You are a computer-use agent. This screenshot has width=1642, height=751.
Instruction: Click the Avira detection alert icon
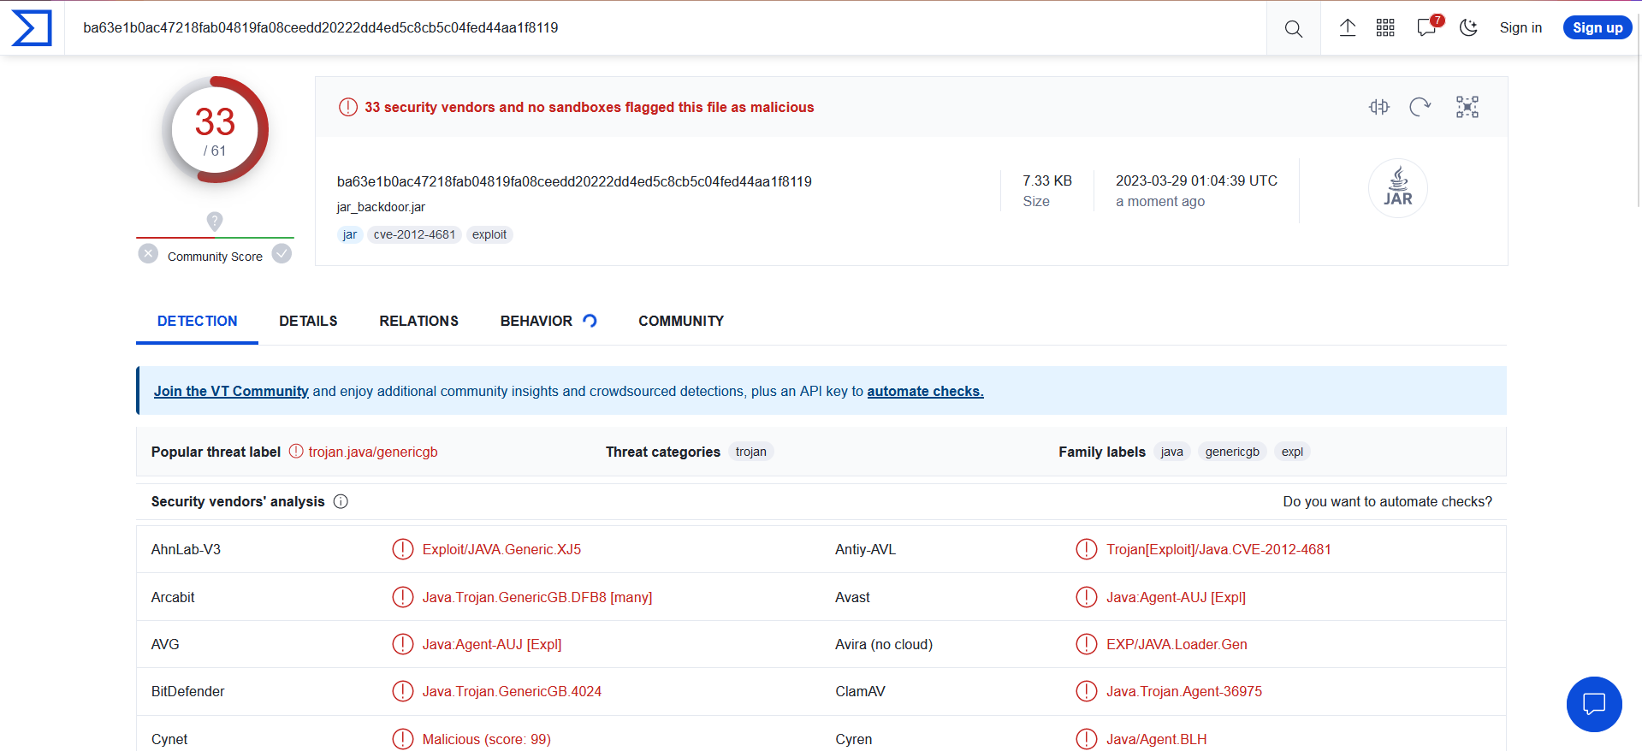[x=1087, y=644]
